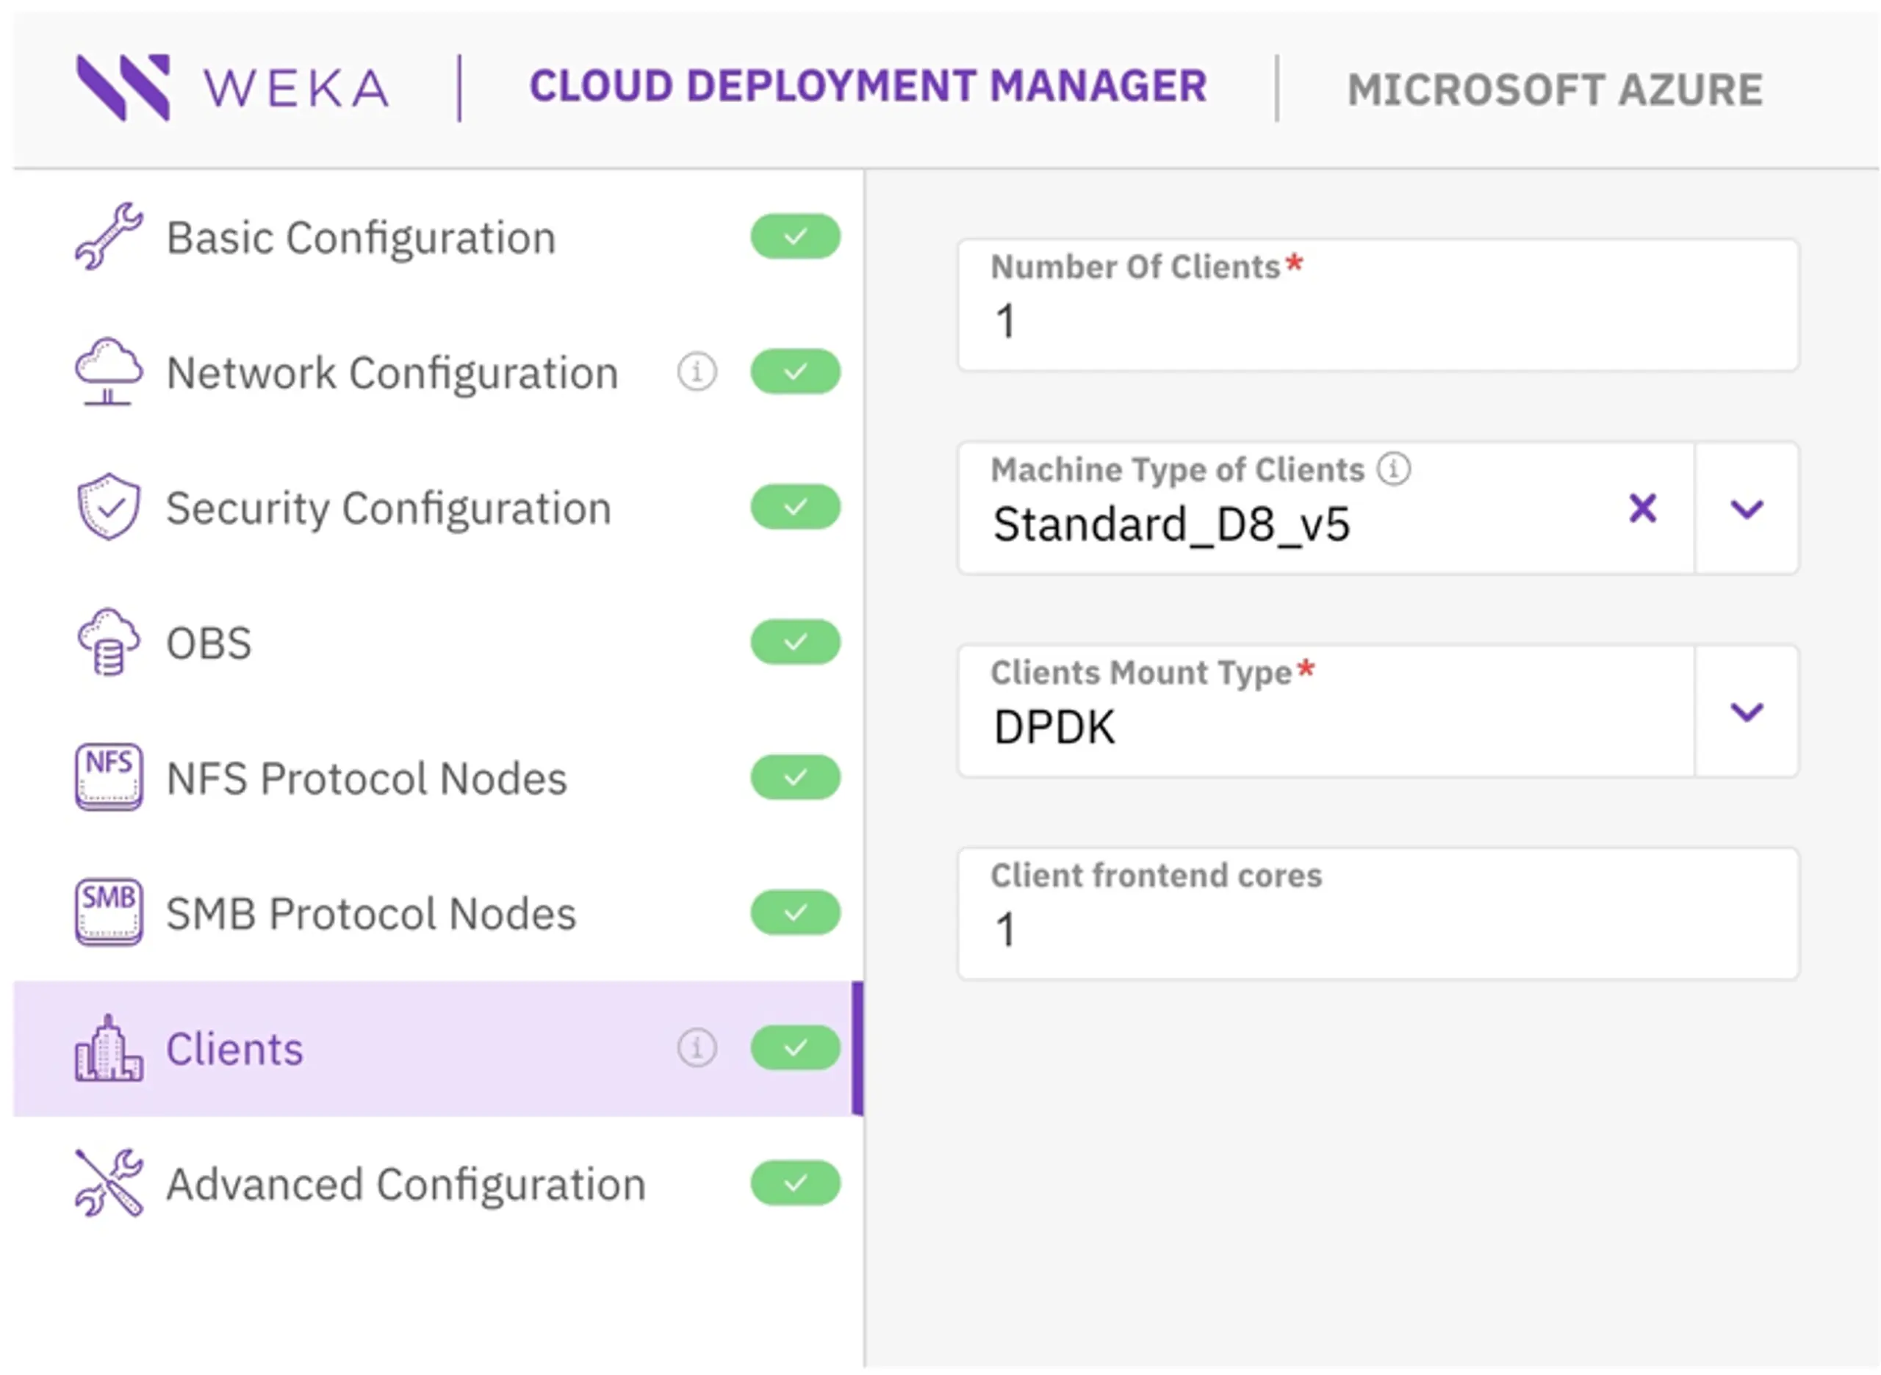The height and width of the screenshot is (1375, 1881).
Task: Click the Standard_D8_v5 machine type value
Action: click(x=1171, y=525)
